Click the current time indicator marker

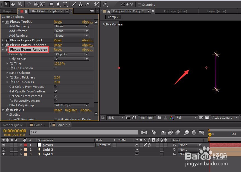pyautogui.click(x=210, y=135)
